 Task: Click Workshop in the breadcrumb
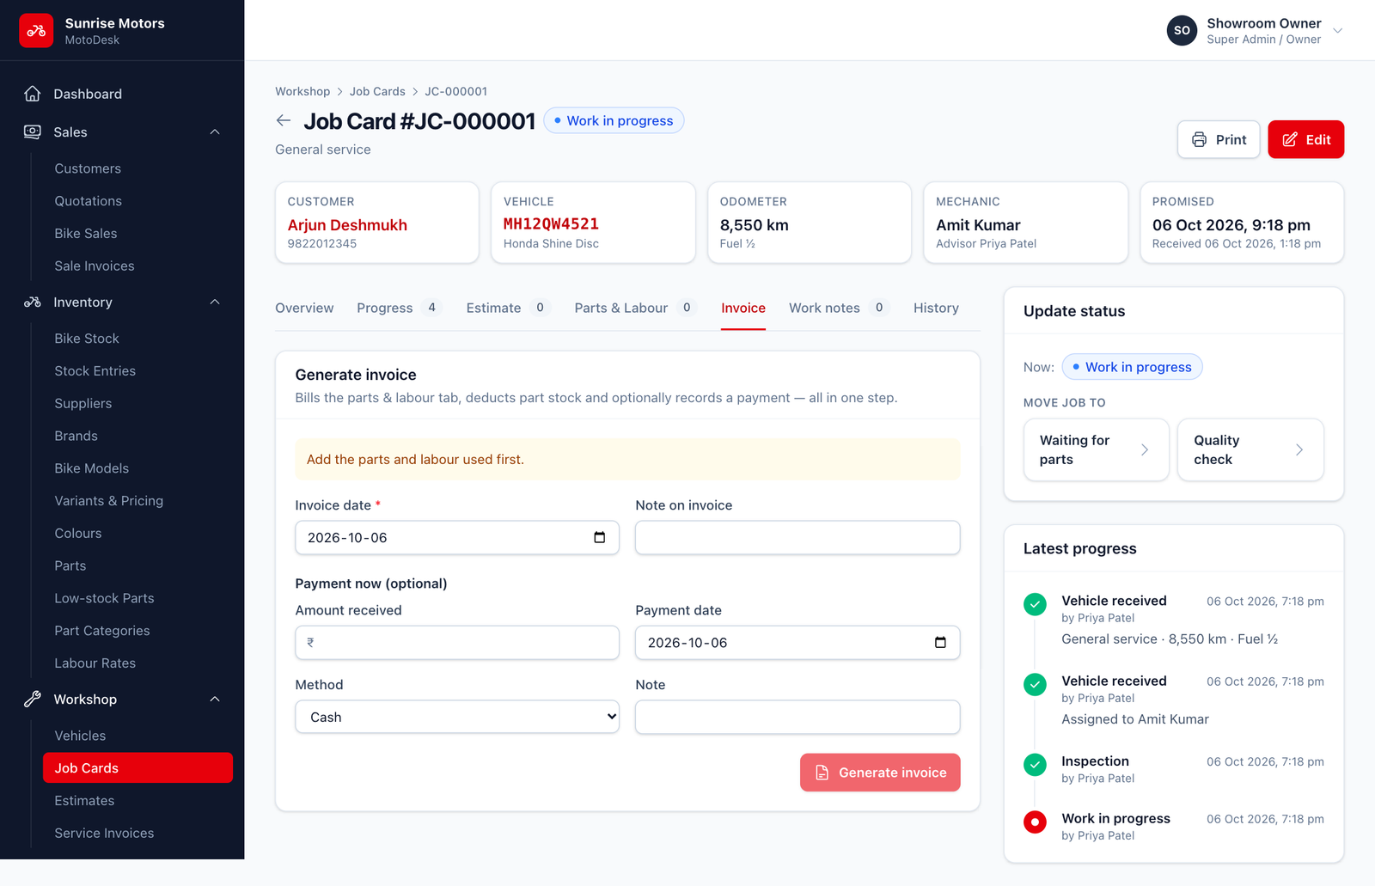click(302, 91)
